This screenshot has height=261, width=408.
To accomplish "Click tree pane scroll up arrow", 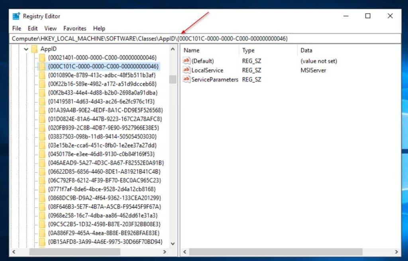I will point(173,49).
